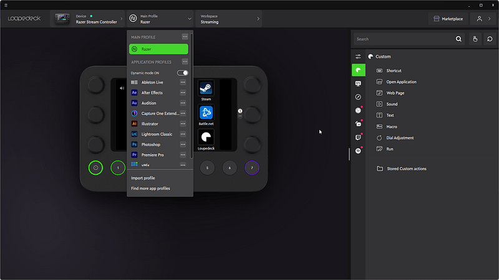499x280 pixels.
Task: Click the touch hand icon beside search
Action: click(475, 39)
